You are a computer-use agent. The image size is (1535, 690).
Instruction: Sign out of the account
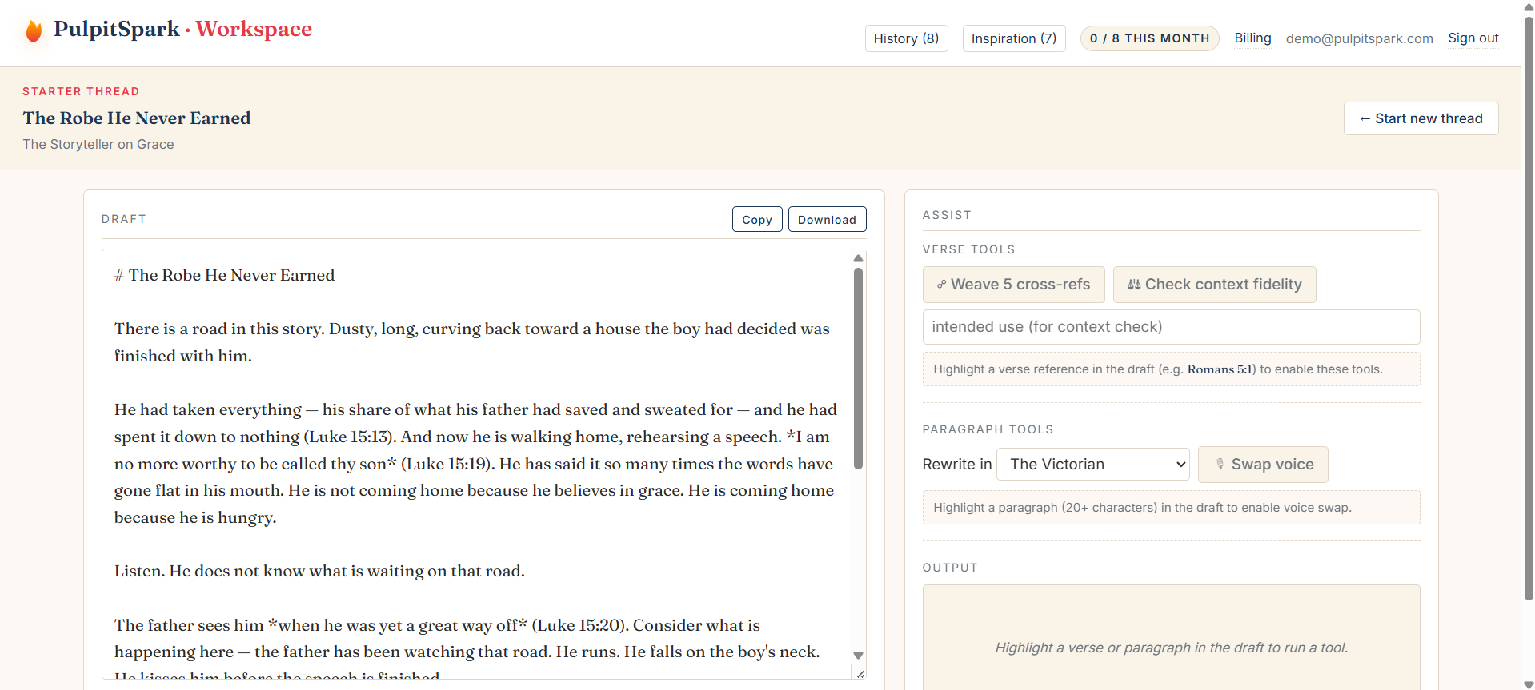tap(1473, 38)
